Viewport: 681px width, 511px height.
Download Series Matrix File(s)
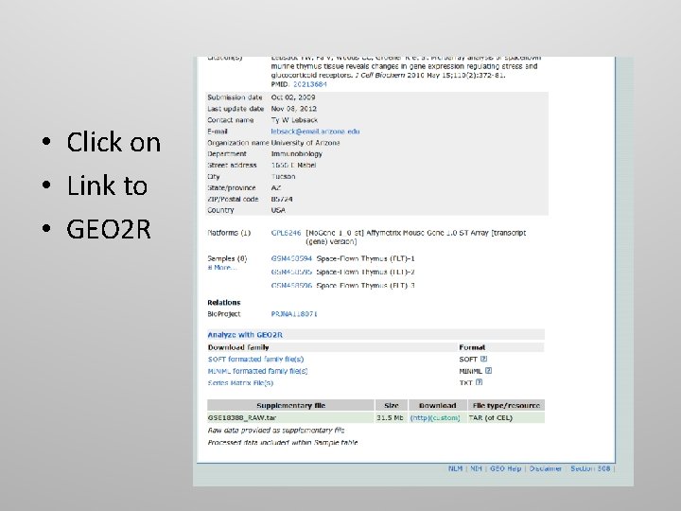pos(240,383)
